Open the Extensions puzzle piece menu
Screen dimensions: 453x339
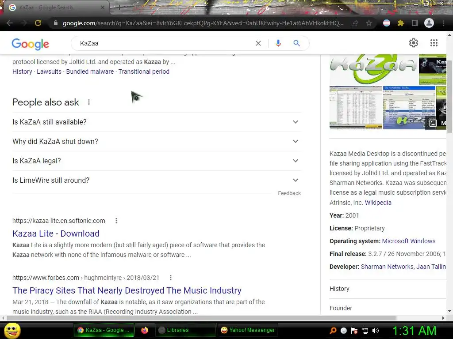(401, 23)
